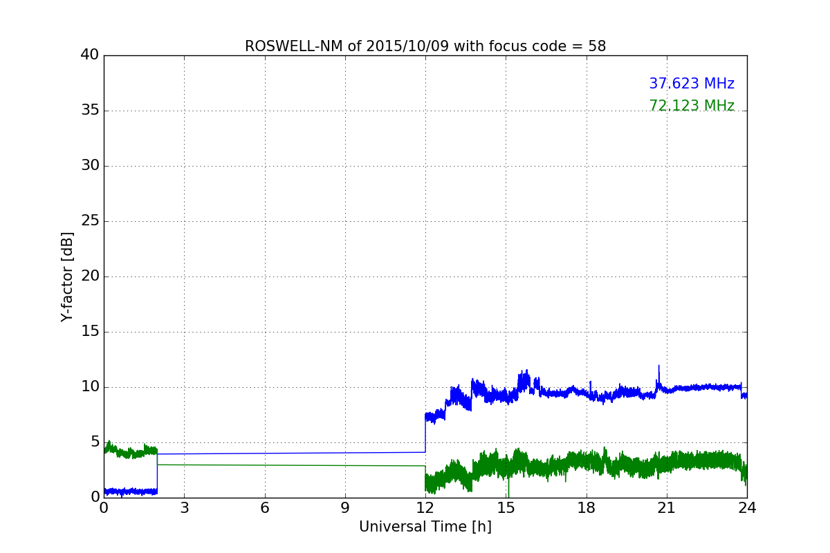Screen dimensions: 830x553
Task: Click the green dip to zero near 15 hours
Action: click(508, 486)
